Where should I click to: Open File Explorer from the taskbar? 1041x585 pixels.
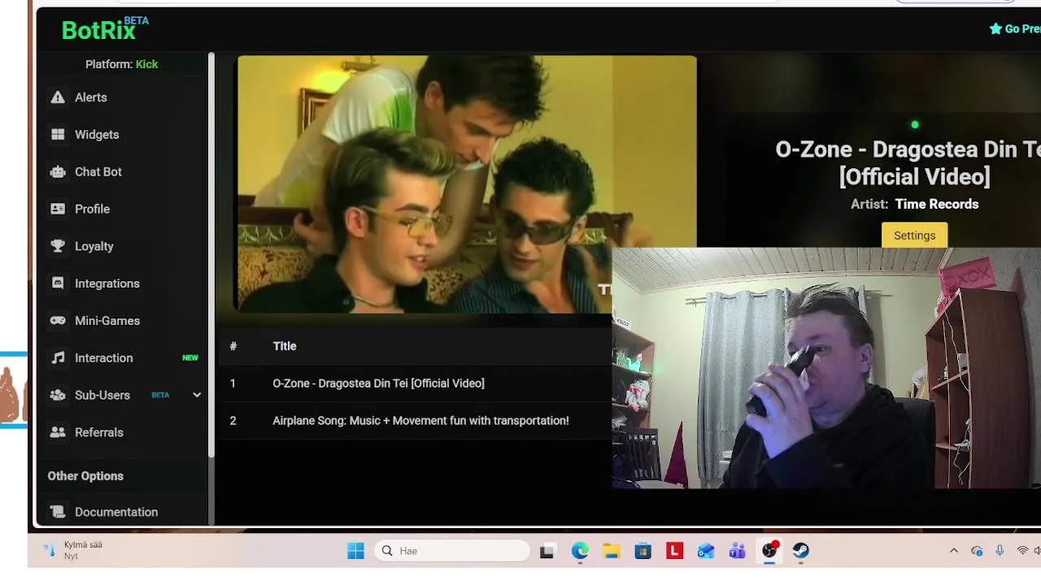point(612,551)
